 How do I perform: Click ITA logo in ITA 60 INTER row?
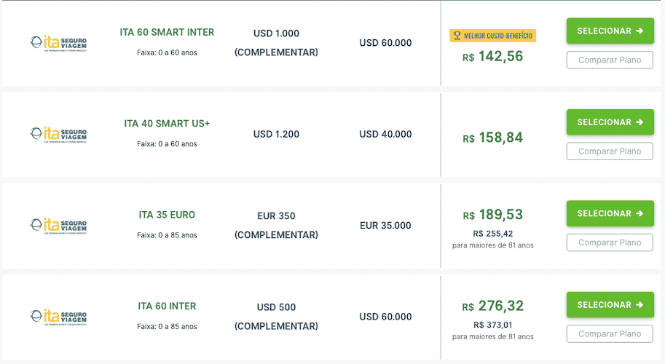58,317
